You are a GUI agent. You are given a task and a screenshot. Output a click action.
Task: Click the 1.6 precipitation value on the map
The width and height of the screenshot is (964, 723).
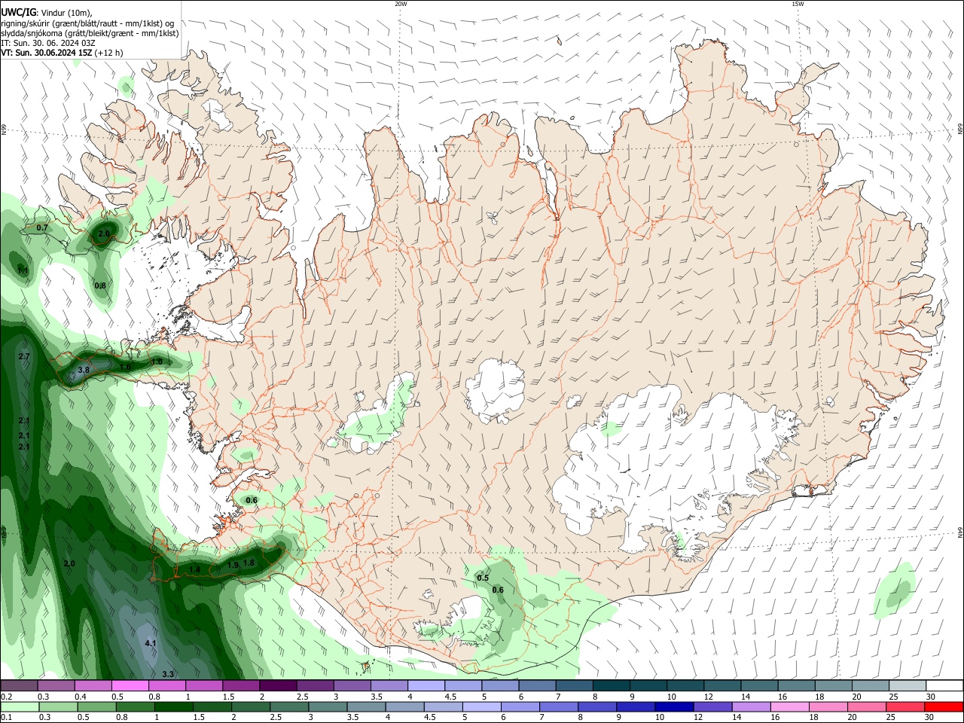pyautogui.click(x=125, y=367)
